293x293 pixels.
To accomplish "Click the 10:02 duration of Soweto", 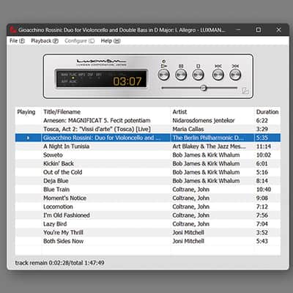I will (264, 155).
